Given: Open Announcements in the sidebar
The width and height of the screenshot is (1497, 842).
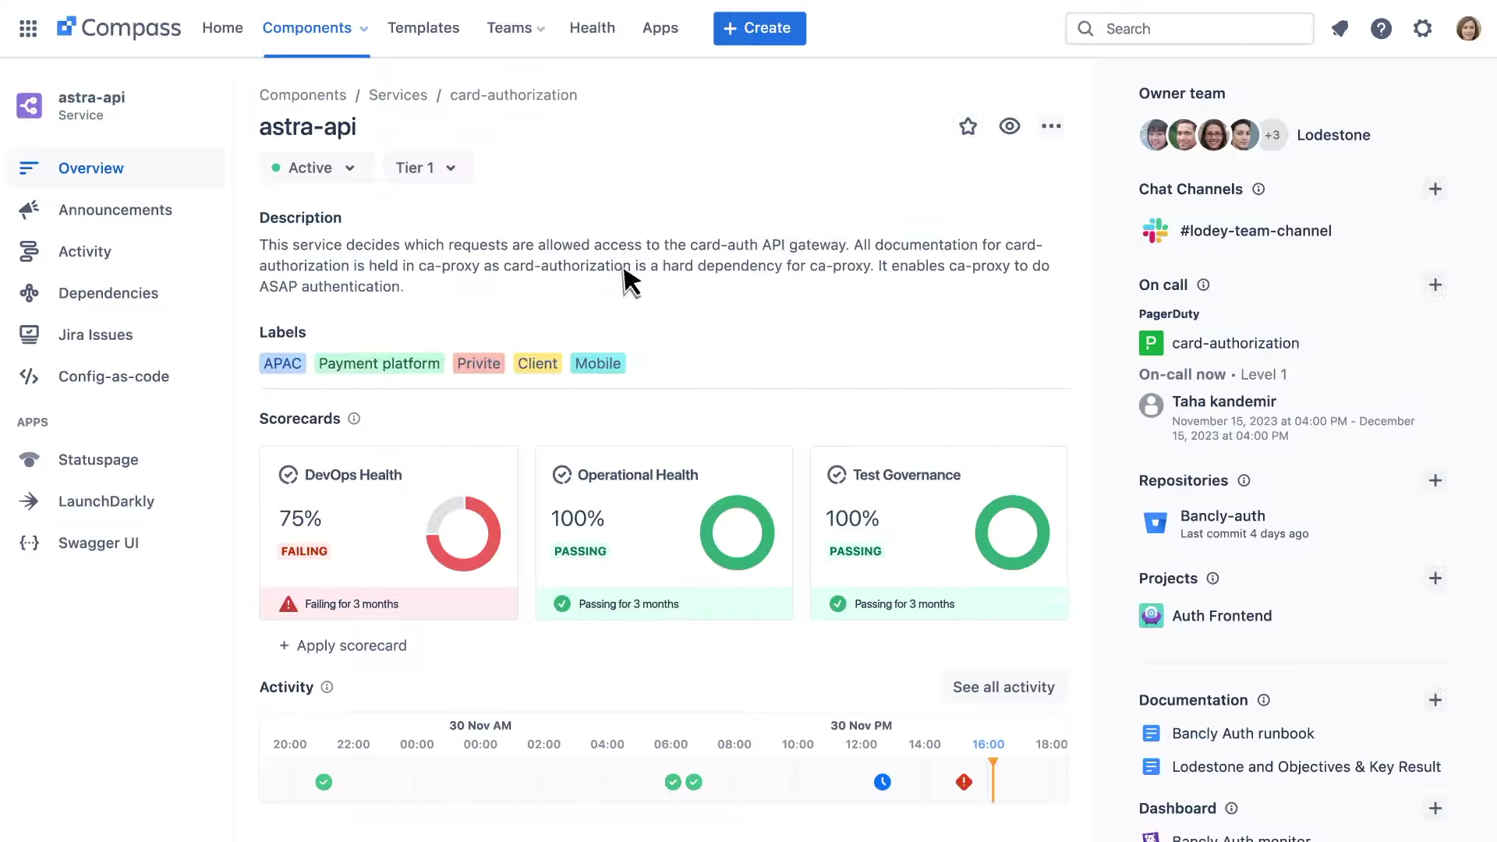Looking at the screenshot, I should tap(116, 210).
